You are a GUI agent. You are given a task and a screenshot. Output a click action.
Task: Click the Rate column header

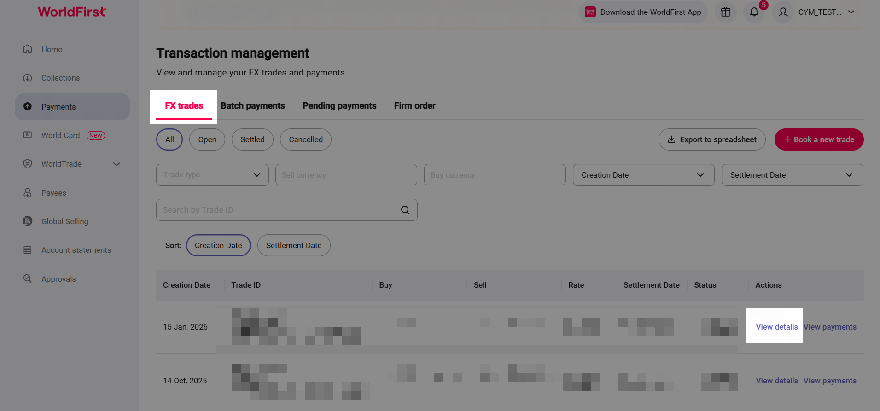pos(576,285)
